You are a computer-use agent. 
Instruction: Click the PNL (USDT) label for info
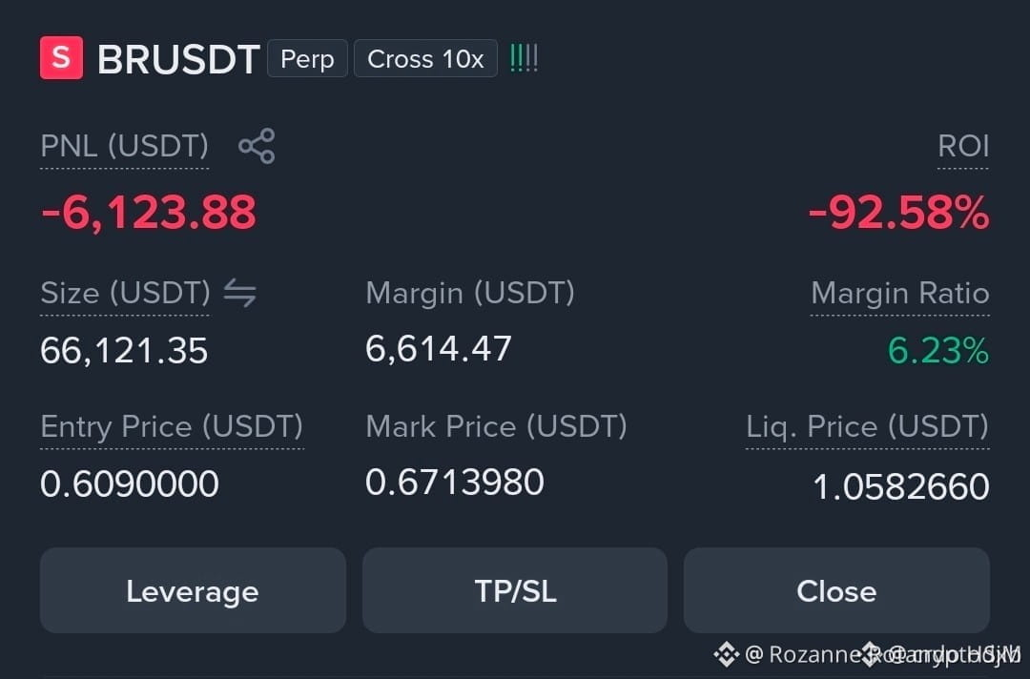click(125, 146)
